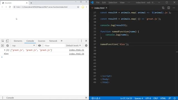The width and height of the screenshot is (178, 100).
Task: Close the Document browser tab
Action: coord(27,3)
